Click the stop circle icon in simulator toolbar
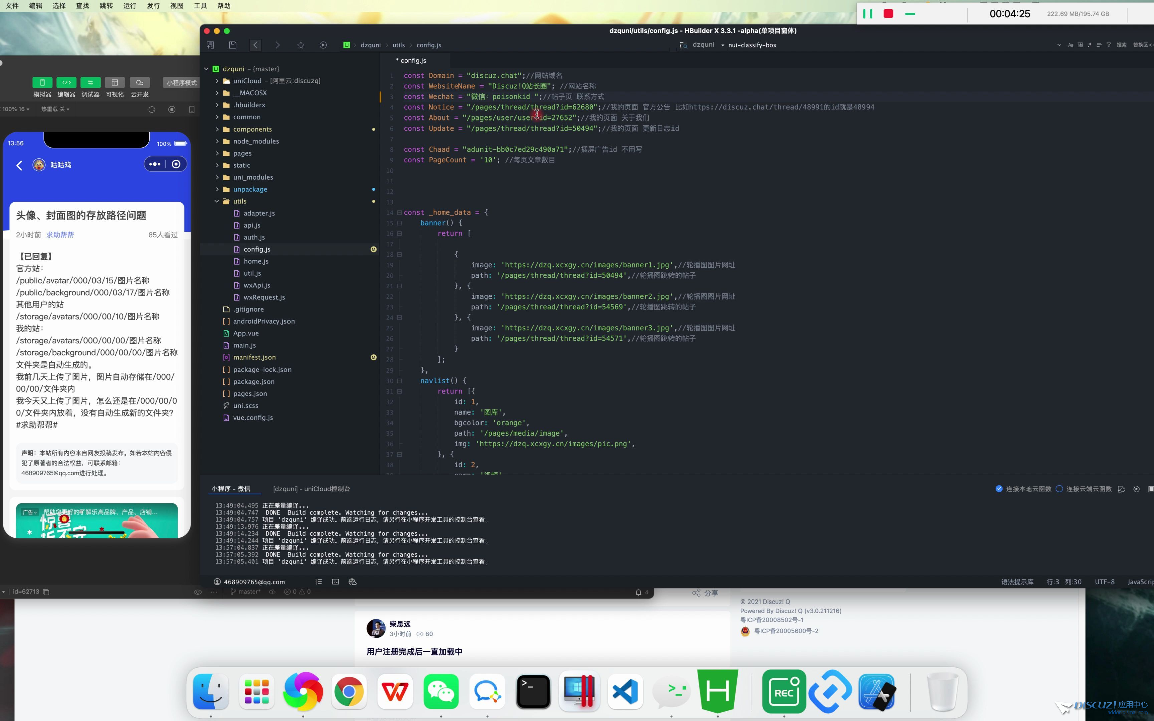Viewport: 1154px width, 721px height. point(172,110)
